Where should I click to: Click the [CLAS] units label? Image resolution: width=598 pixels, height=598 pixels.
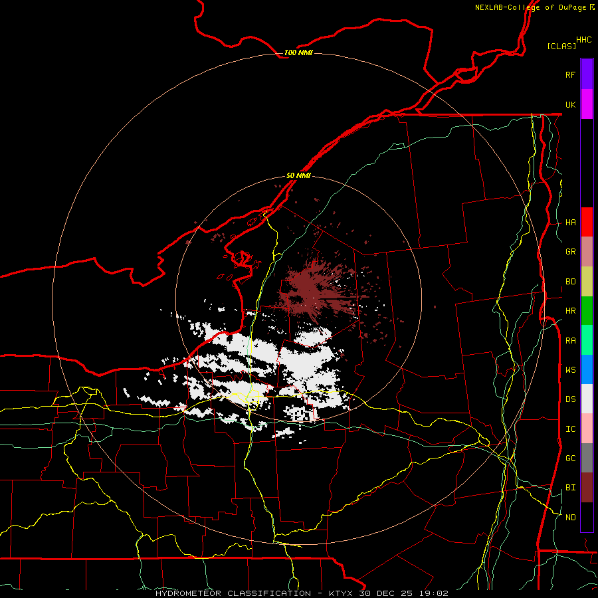tap(561, 46)
